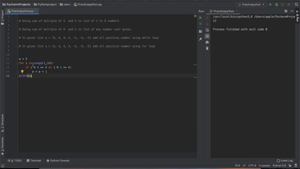Open the Event Log
This screenshot has height=169, width=300.
[x=285, y=161]
